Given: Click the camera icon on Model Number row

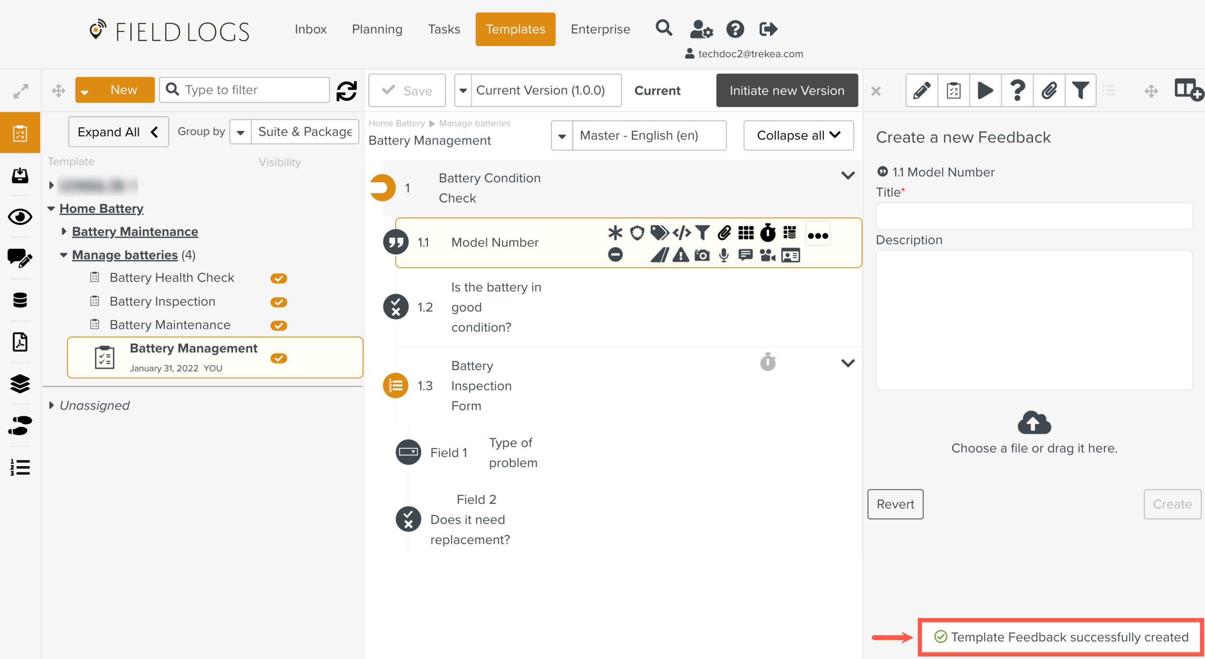Looking at the screenshot, I should [x=702, y=255].
